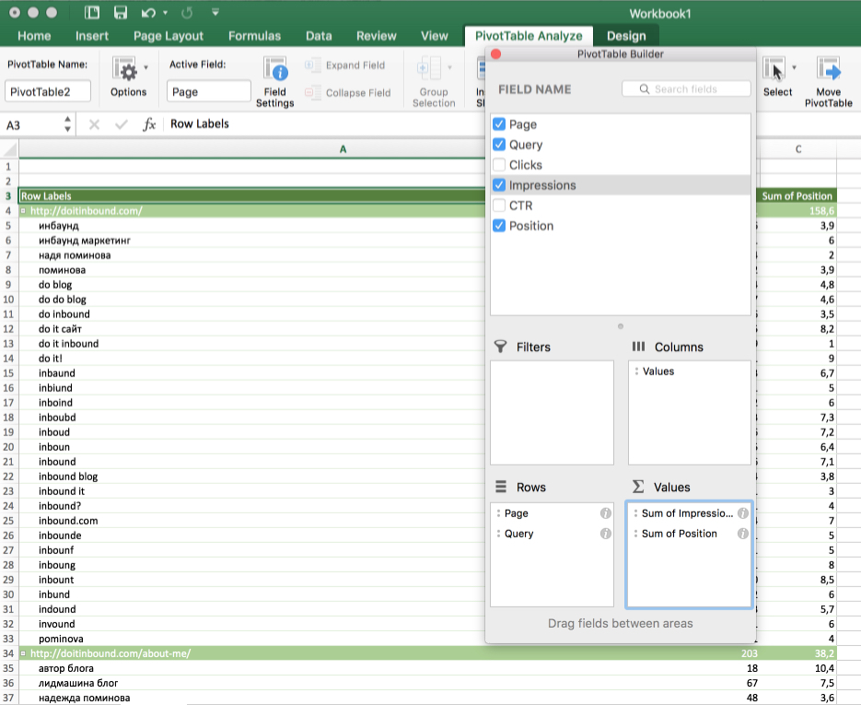
Task: Click column A header
Action: (x=343, y=149)
